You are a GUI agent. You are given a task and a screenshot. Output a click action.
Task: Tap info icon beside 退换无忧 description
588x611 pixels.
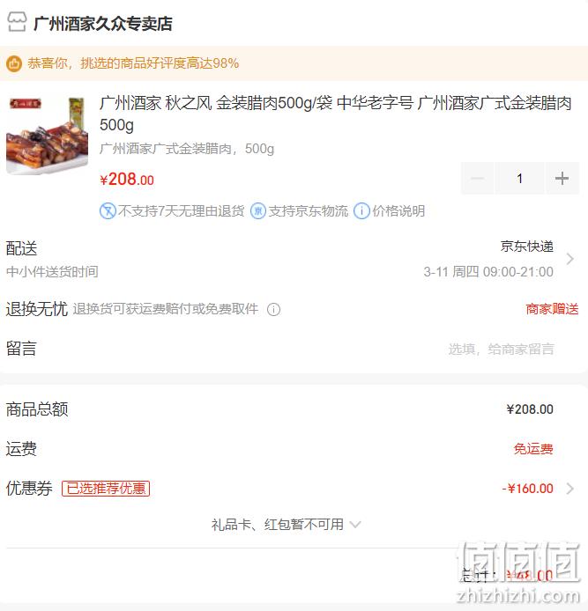point(273,309)
